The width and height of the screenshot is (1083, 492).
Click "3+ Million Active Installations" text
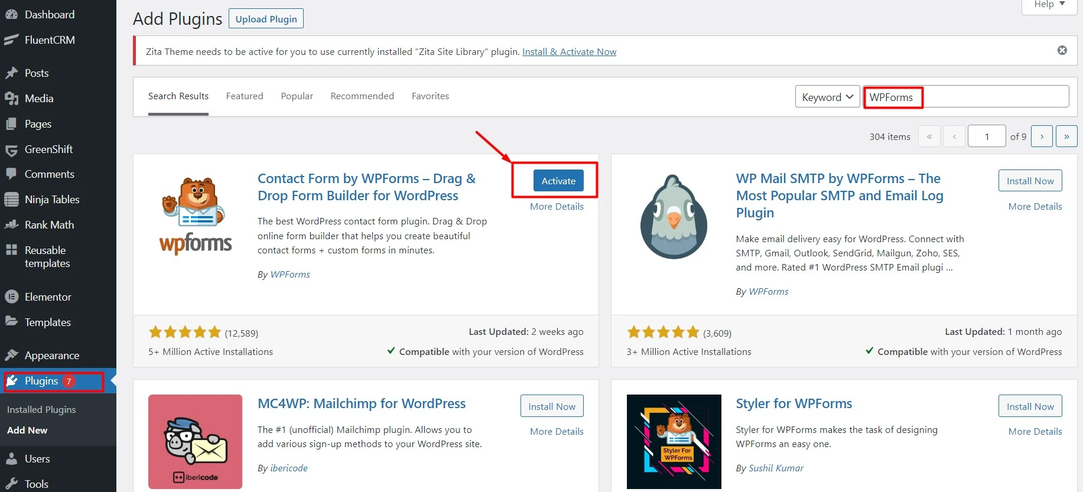[689, 352]
